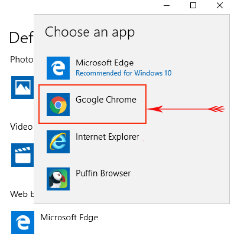Click the Choose an app heading
Image resolution: width=231 pixels, height=240 pixels.
coord(90,32)
